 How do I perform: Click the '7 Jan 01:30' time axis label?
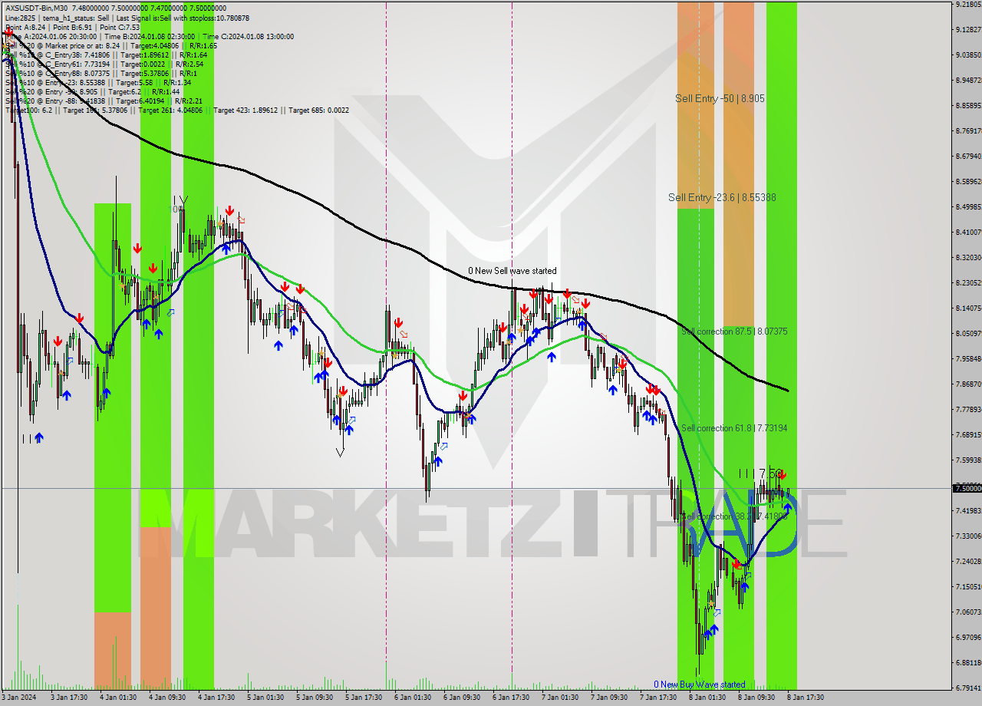tap(559, 698)
